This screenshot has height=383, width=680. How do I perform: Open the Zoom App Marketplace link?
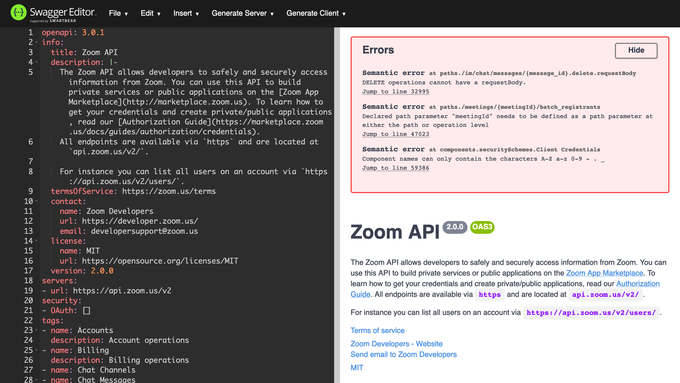click(604, 273)
